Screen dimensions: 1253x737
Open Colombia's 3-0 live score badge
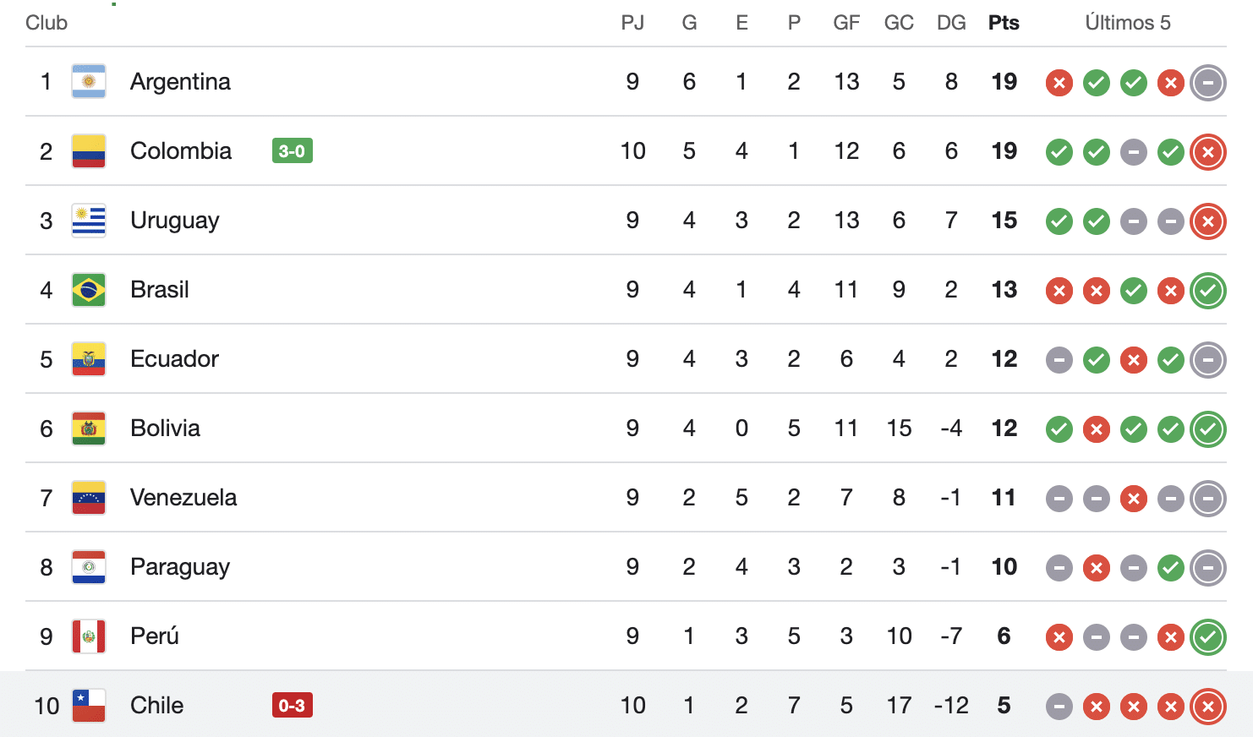point(292,151)
